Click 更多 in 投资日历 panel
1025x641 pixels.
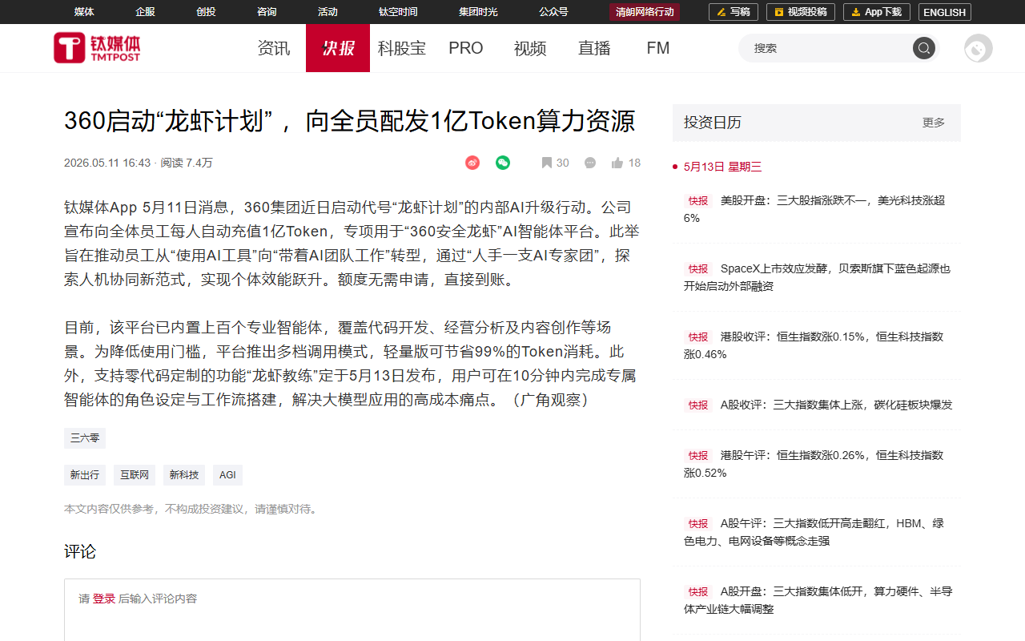[x=934, y=123]
